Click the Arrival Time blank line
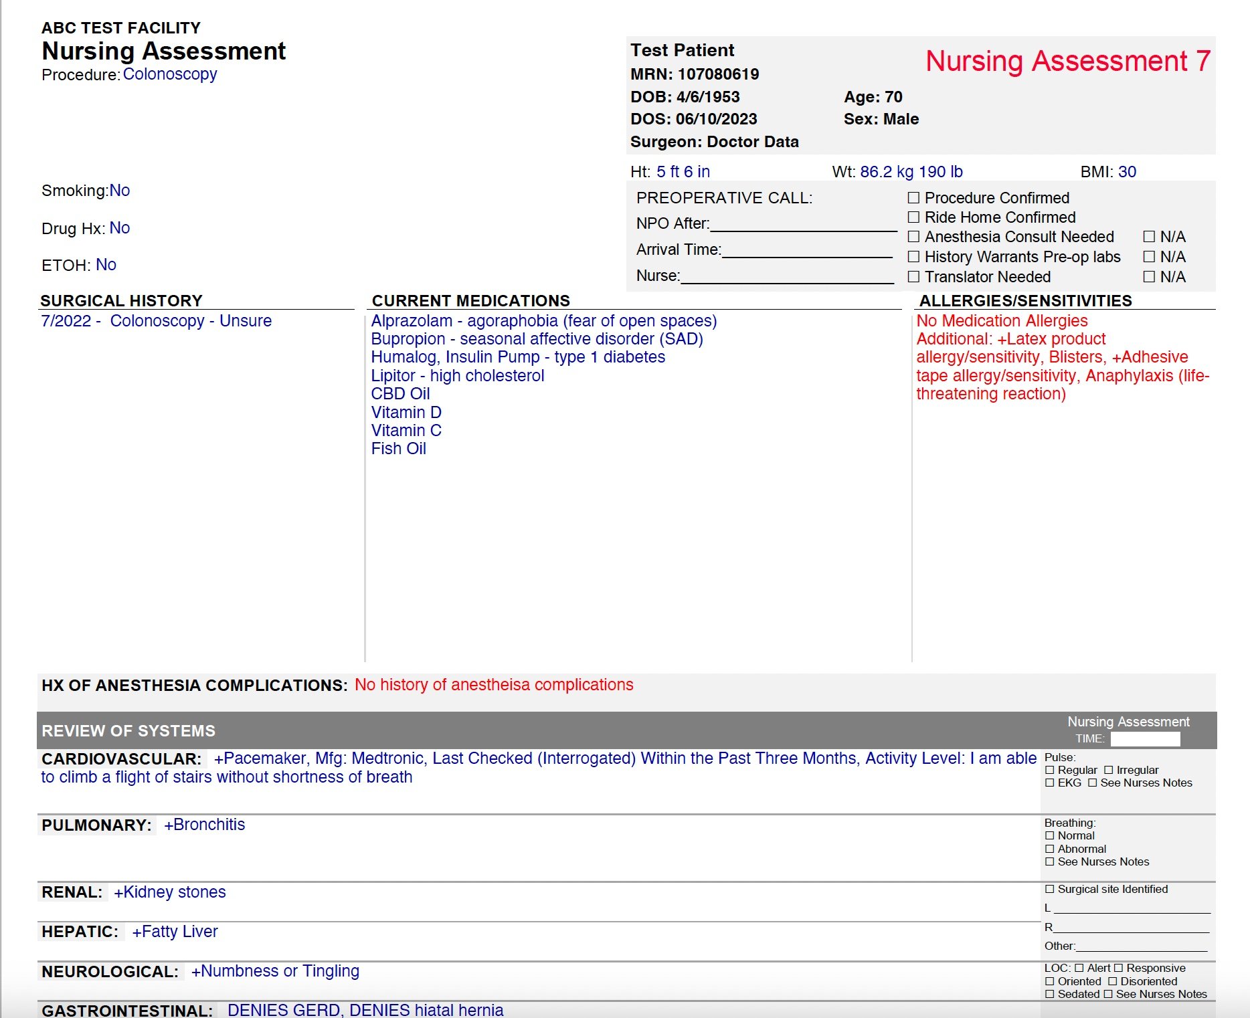The width and height of the screenshot is (1250, 1018). (x=807, y=251)
